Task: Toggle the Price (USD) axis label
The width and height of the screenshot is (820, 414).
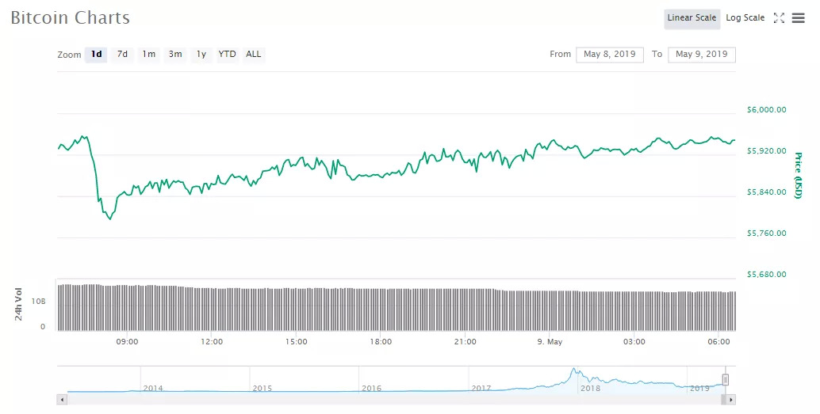Action: click(799, 176)
